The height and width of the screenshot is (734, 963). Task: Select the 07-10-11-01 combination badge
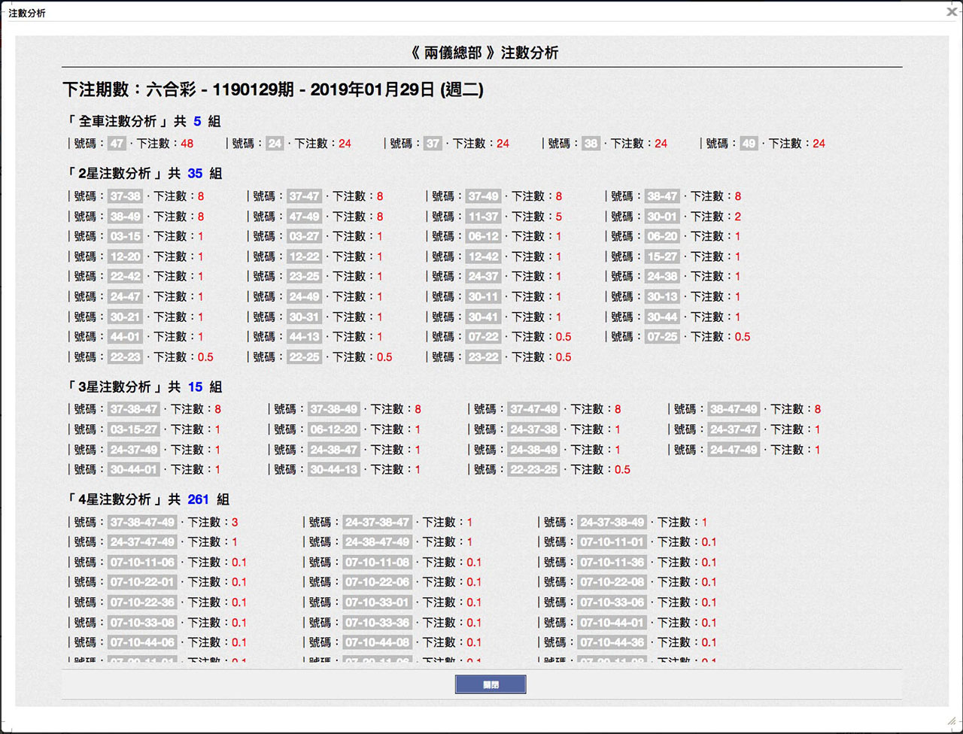point(612,541)
